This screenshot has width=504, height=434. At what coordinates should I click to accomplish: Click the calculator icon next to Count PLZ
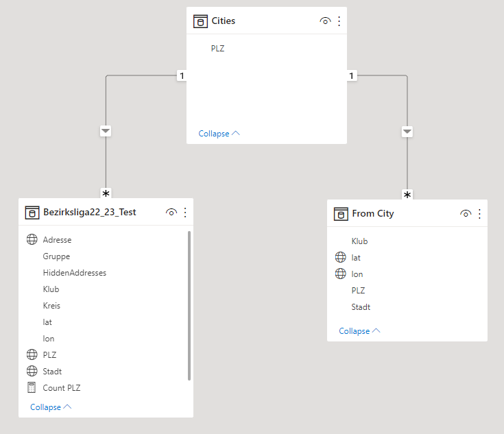click(32, 387)
